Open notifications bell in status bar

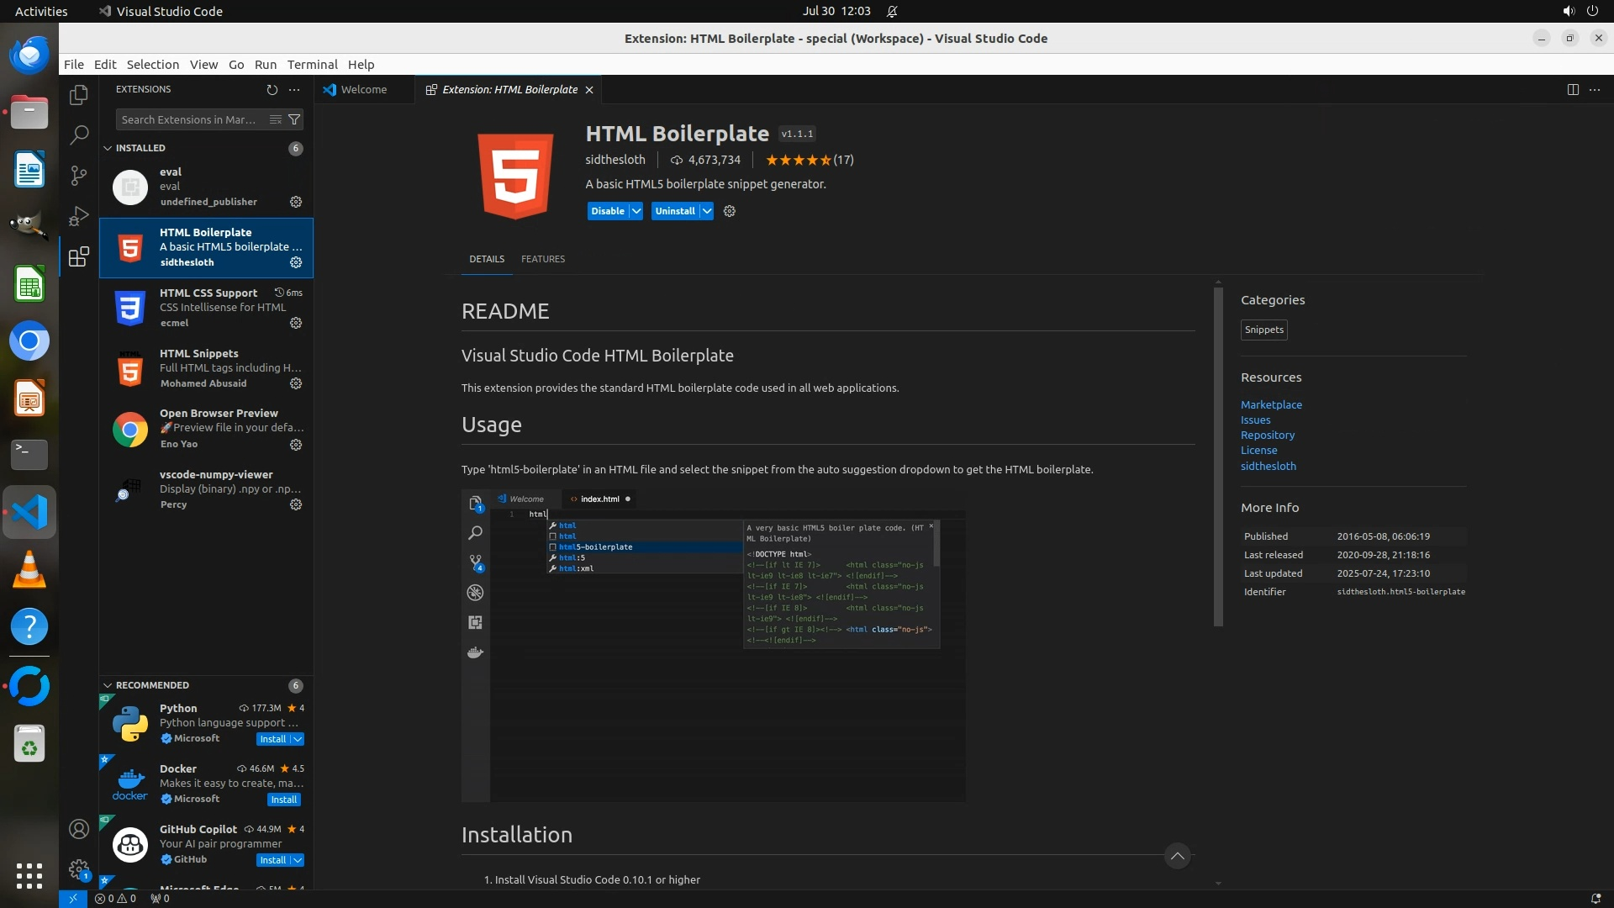[1595, 898]
